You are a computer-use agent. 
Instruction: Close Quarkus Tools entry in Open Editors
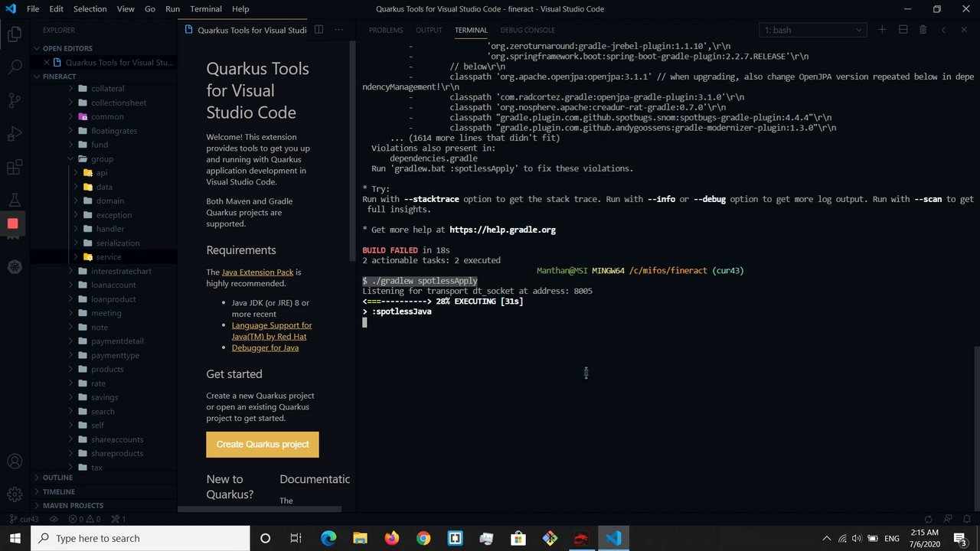coord(47,63)
